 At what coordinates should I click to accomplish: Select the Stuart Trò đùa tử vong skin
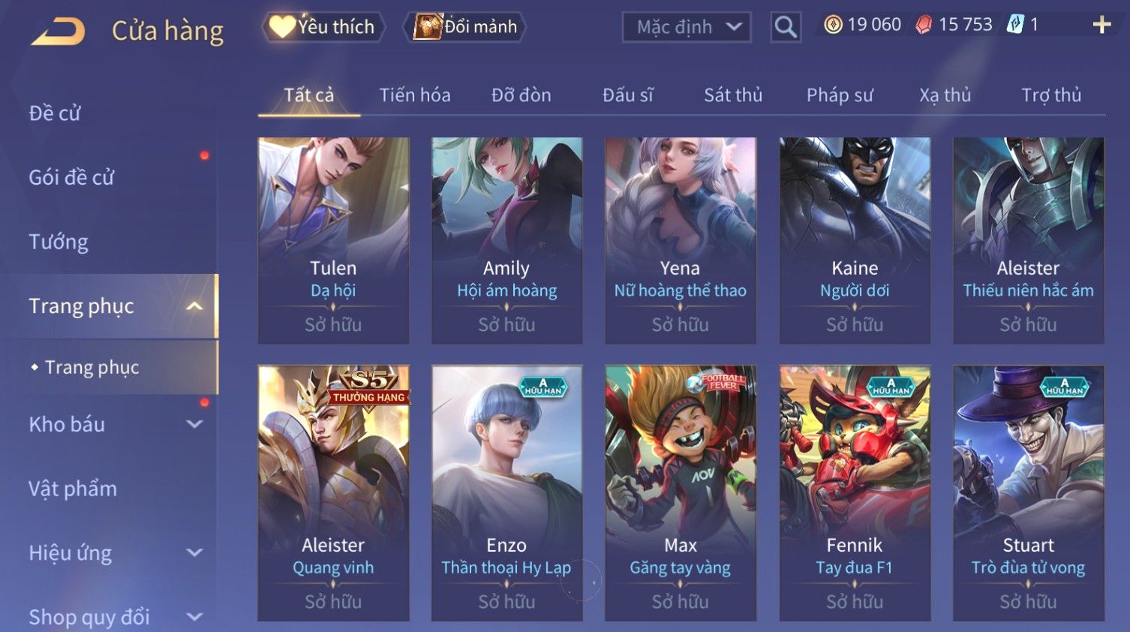click(x=1028, y=493)
